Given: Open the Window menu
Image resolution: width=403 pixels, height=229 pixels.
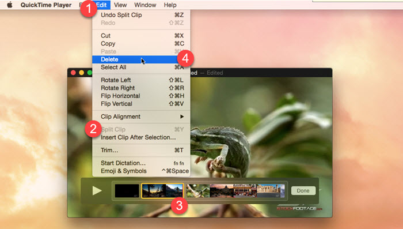Looking at the screenshot, I should [145, 5].
